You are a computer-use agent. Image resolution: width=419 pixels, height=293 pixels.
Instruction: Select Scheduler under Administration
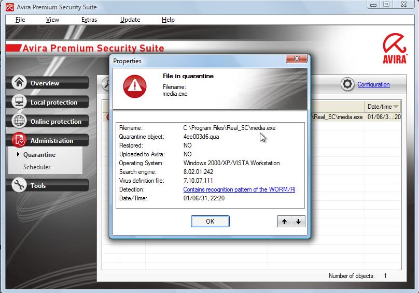pyautogui.click(x=37, y=167)
